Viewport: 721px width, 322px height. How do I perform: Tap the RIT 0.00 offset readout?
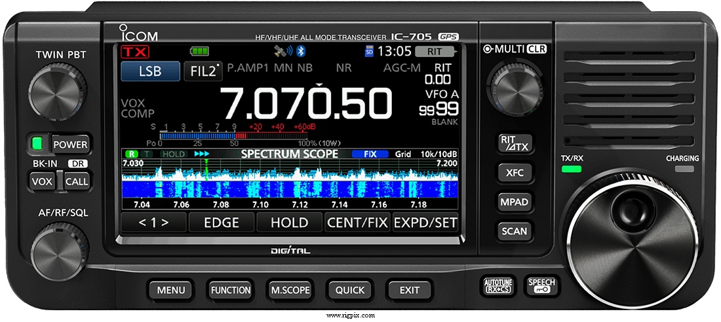tap(438, 79)
